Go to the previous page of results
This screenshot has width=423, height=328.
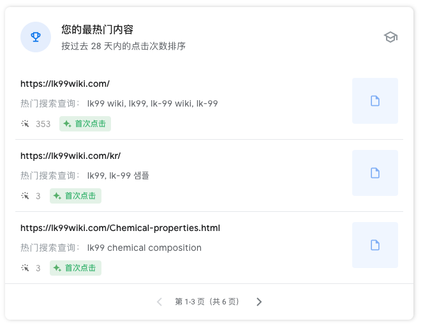pos(160,302)
